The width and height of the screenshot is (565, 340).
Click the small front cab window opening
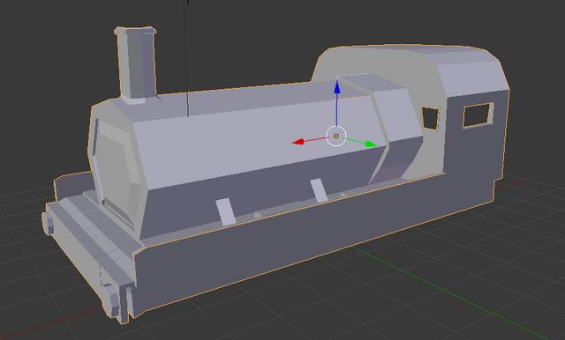[430, 118]
